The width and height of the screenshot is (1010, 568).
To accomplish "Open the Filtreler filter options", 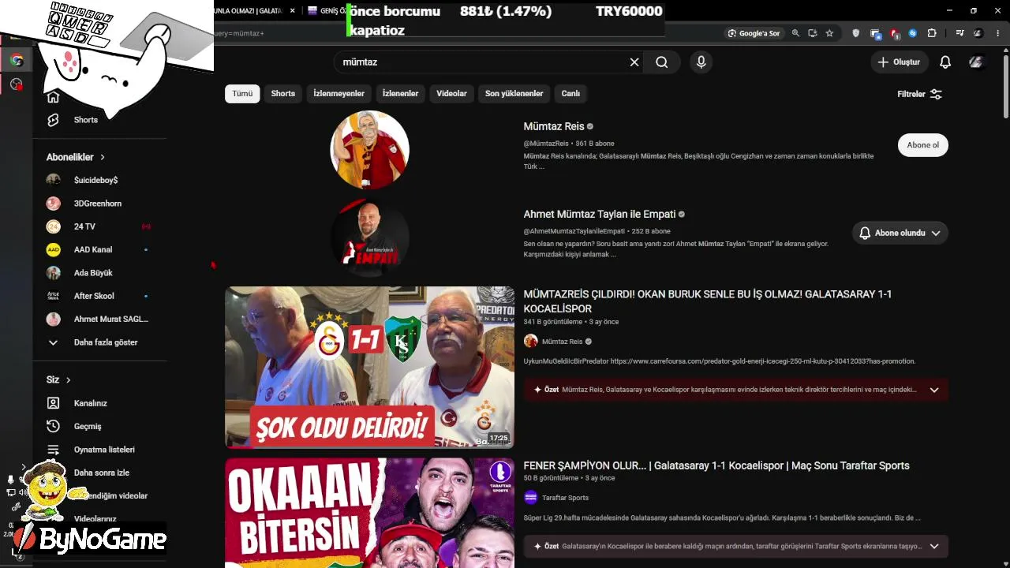I will tap(920, 94).
